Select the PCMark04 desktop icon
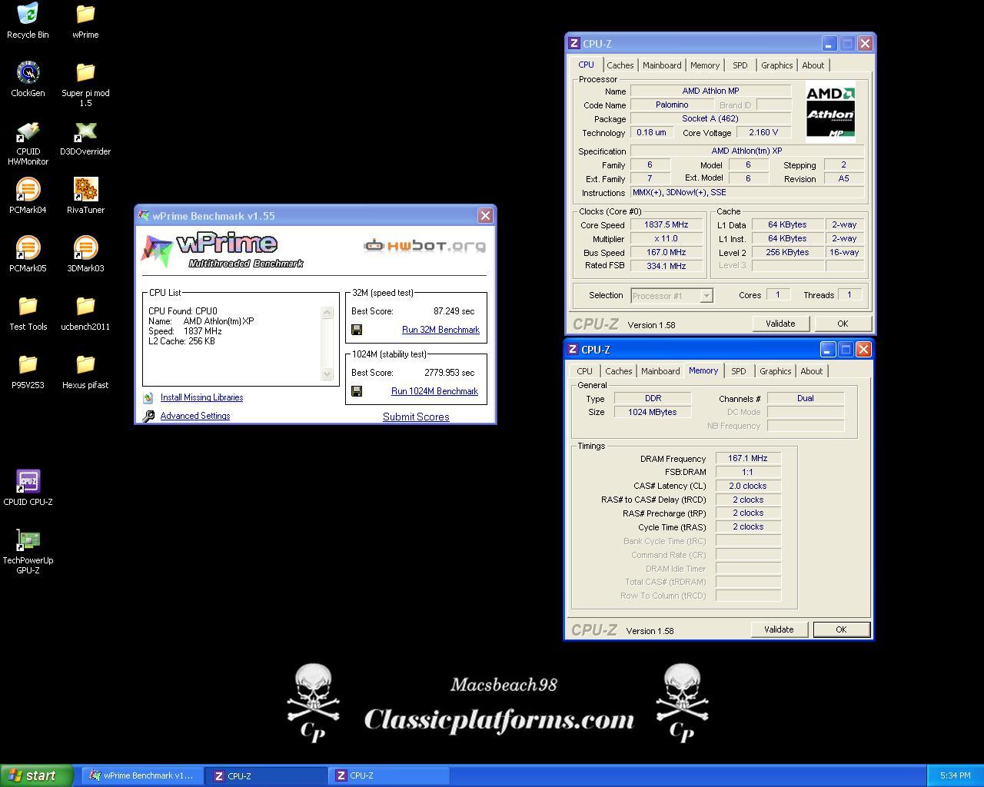 28,189
